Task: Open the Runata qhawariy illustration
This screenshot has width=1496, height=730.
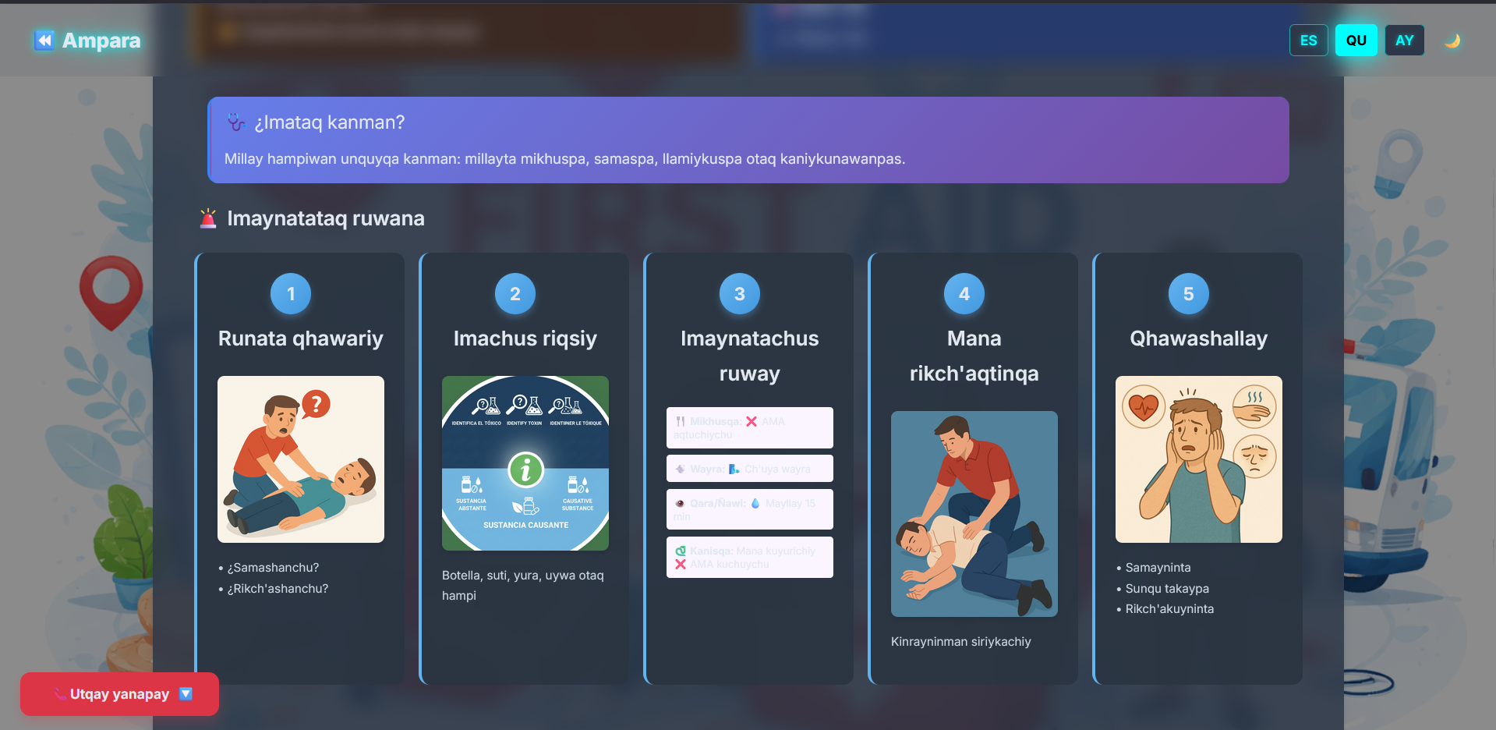Action: click(x=301, y=459)
